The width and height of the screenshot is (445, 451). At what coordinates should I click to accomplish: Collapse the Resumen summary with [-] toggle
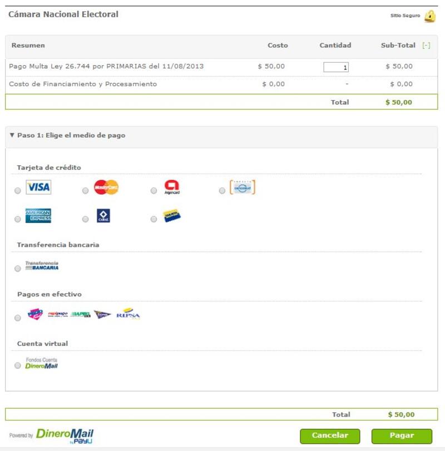[x=426, y=46]
